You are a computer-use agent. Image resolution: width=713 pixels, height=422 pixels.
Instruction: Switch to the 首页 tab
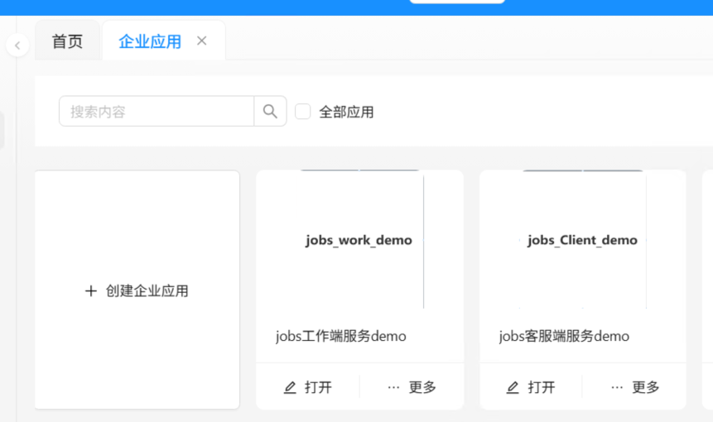[x=67, y=41]
